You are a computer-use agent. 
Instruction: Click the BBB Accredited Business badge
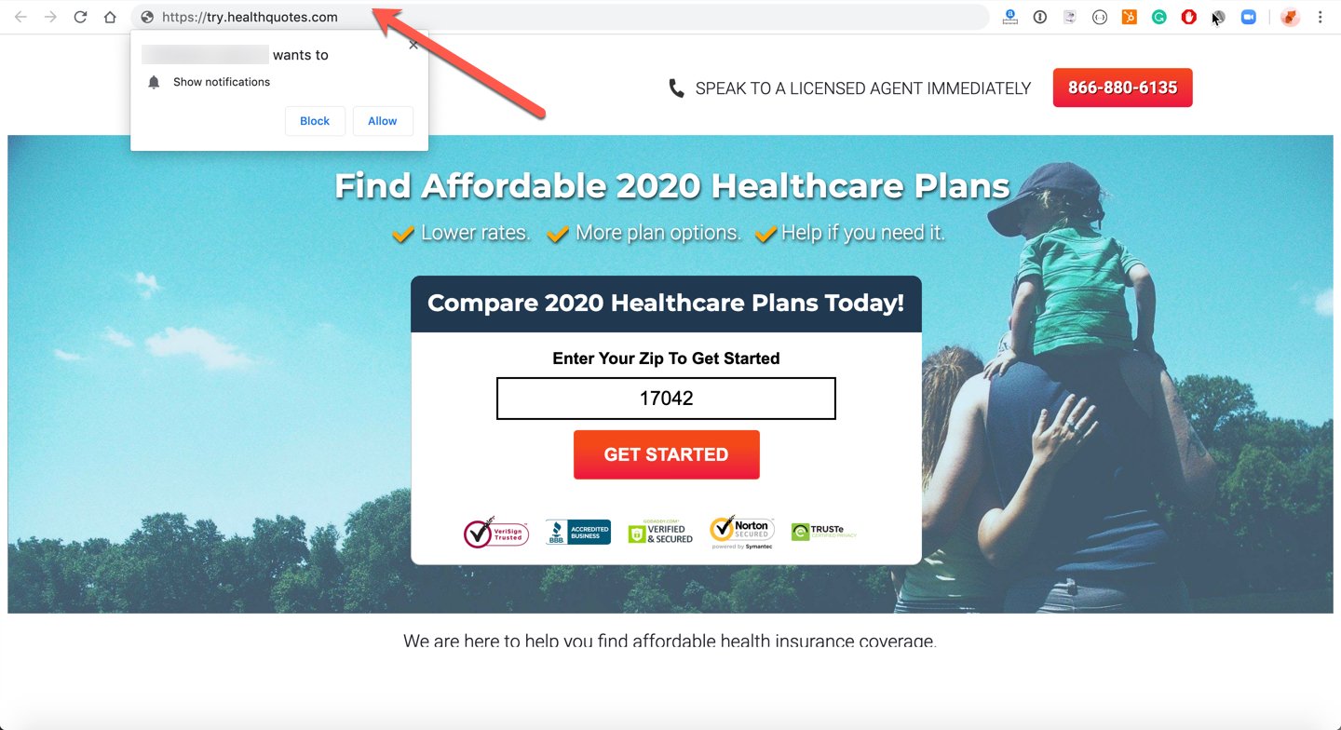tap(578, 533)
